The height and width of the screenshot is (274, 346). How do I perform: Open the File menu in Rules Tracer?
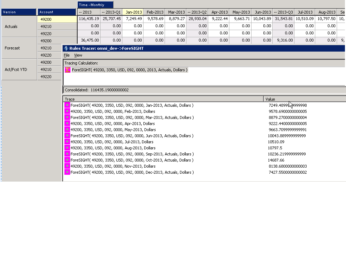[x=67, y=55]
